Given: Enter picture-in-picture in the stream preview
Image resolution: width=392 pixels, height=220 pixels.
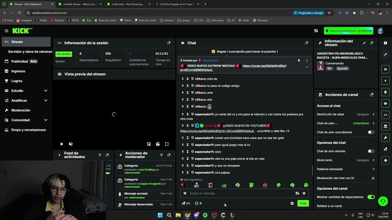Looking at the screenshot, I should pos(149,144).
